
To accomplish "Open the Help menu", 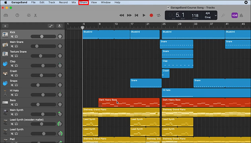I will (117, 3).
